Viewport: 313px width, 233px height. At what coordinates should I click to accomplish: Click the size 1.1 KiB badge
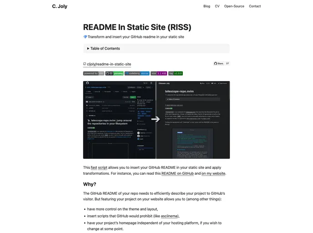[159, 73]
